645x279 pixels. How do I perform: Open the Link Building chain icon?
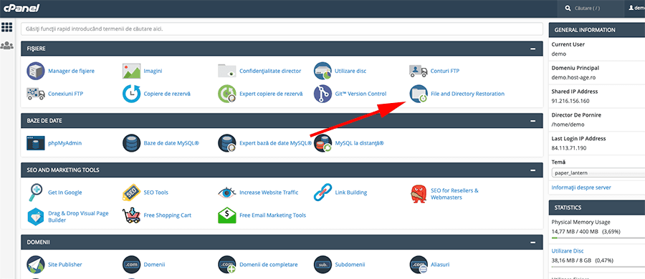click(323, 192)
